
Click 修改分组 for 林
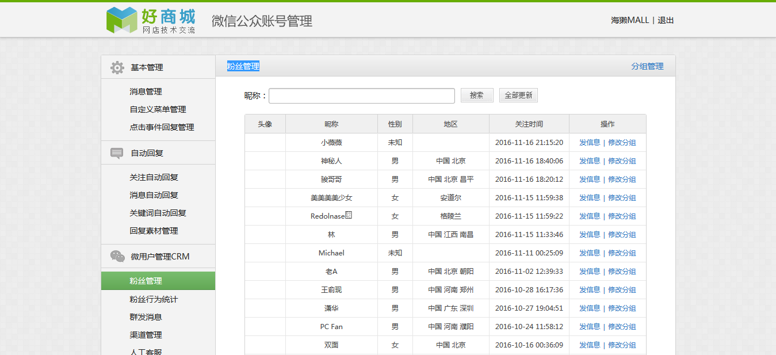tap(622, 235)
